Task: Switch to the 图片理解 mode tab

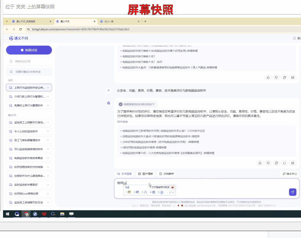Action: (146, 174)
